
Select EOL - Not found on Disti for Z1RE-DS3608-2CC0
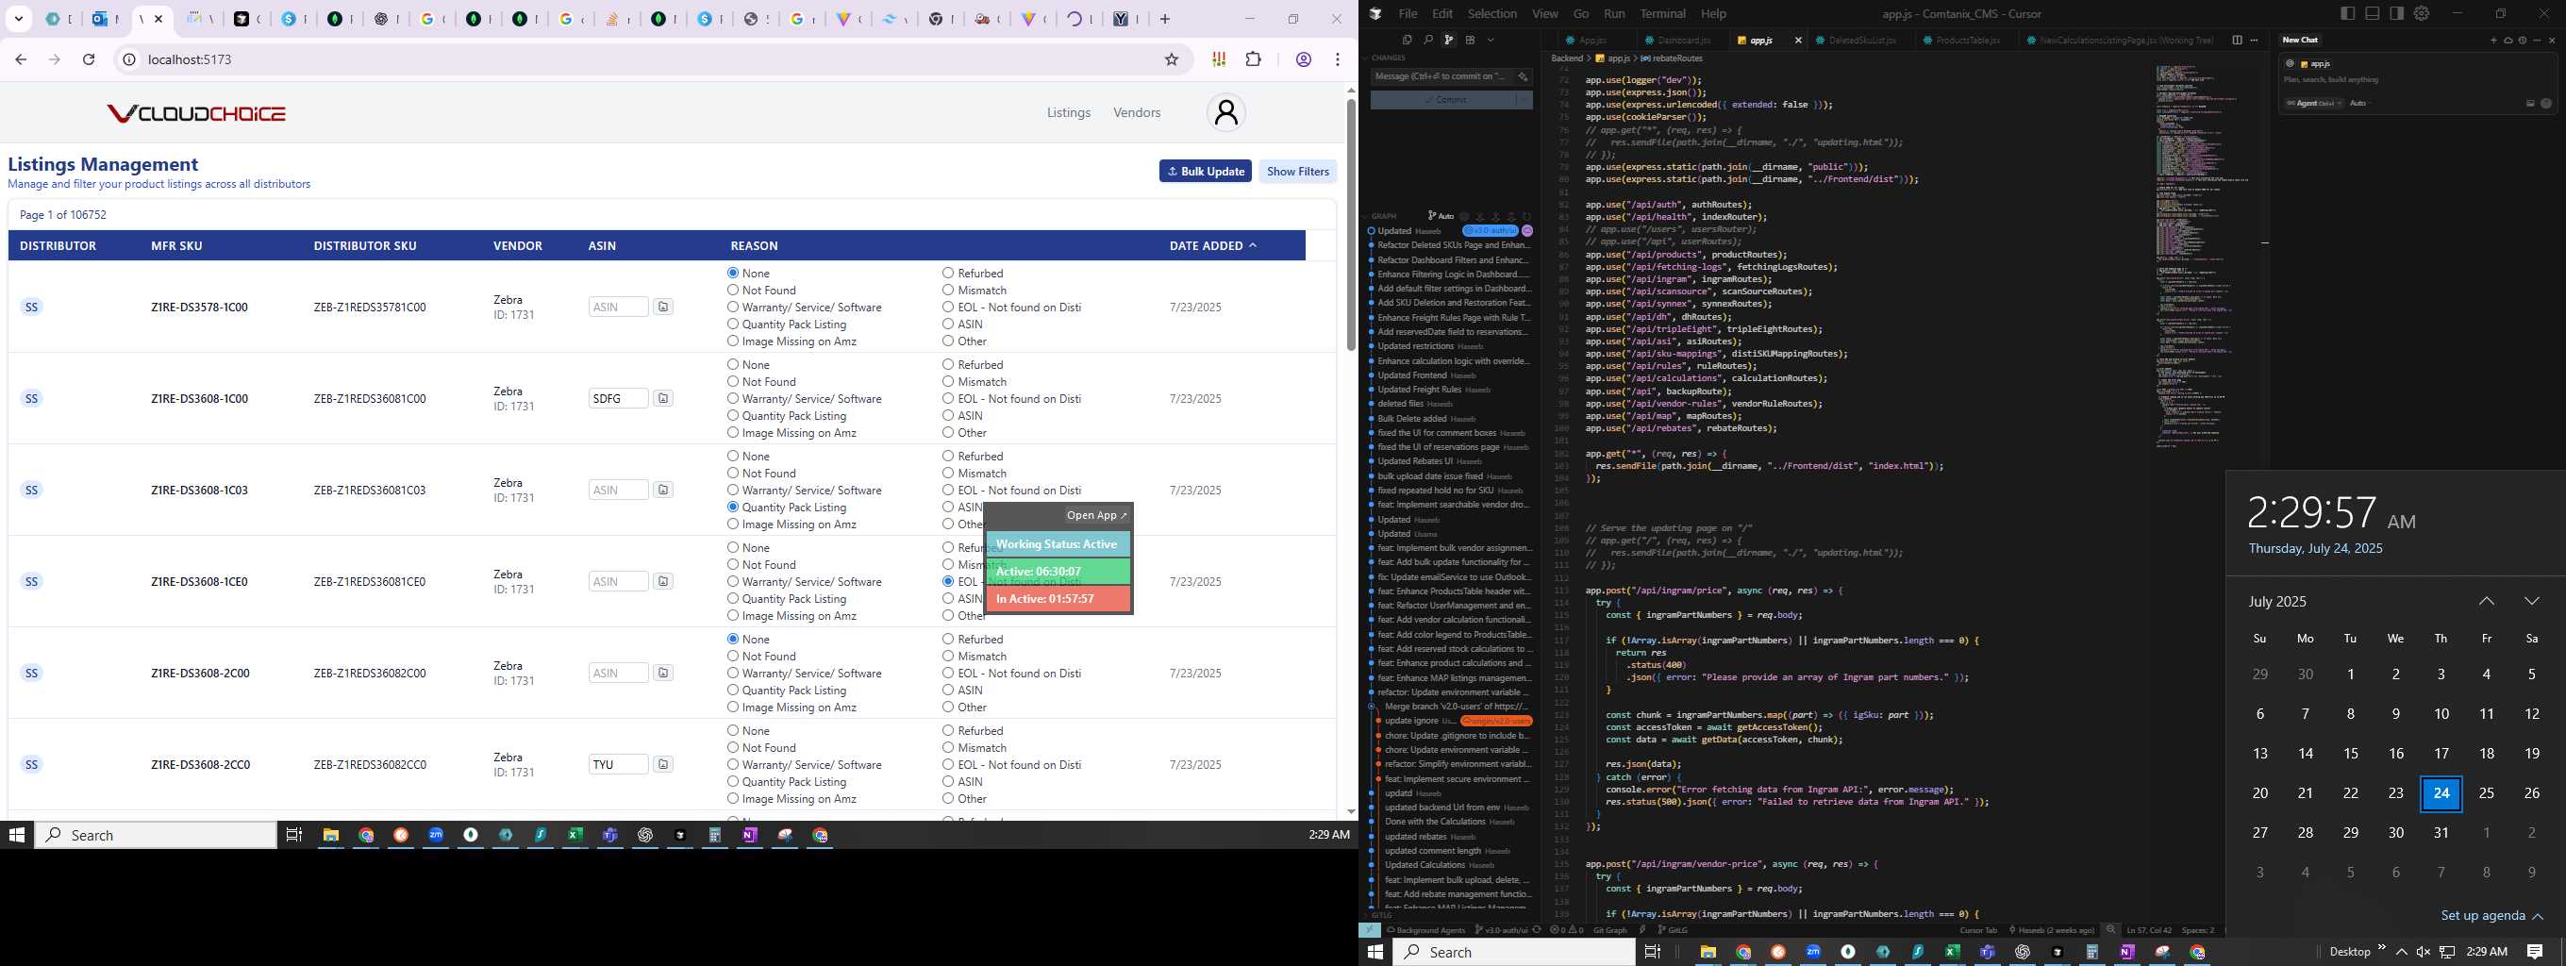pos(948,765)
